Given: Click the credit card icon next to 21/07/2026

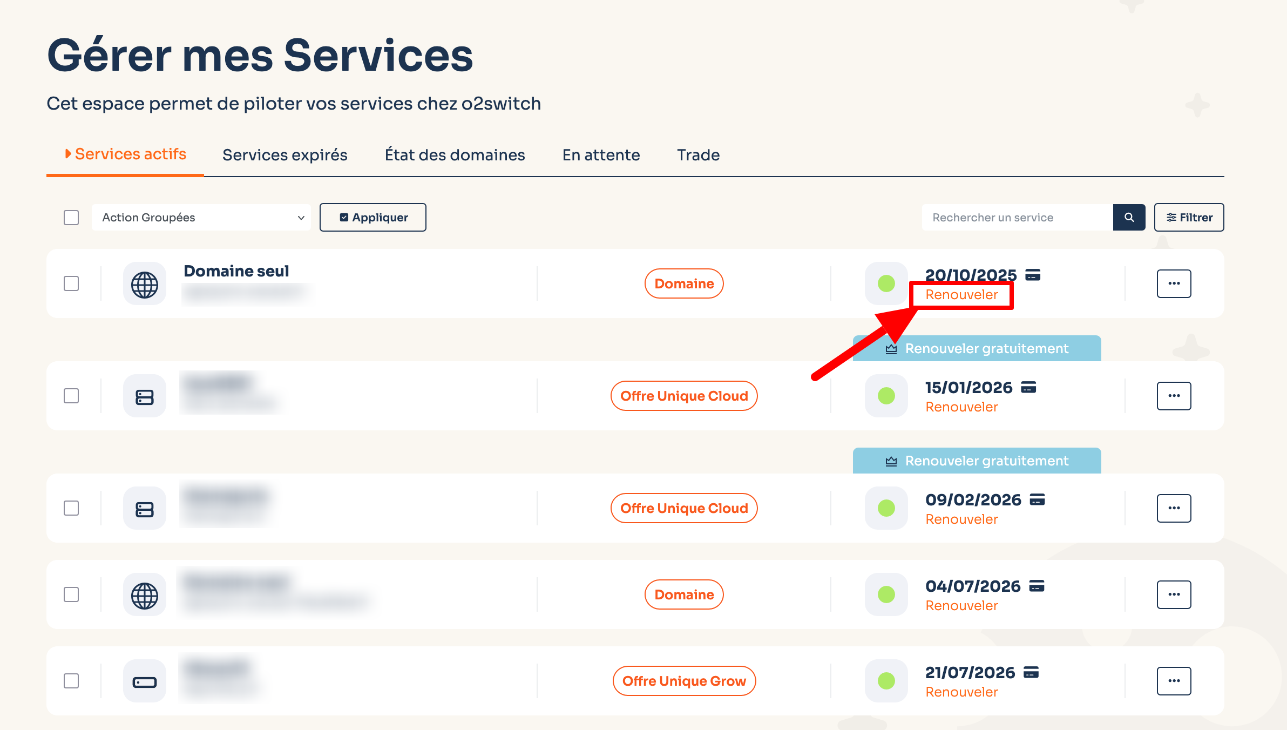Looking at the screenshot, I should pyautogui.click(x=1031, y=672).
